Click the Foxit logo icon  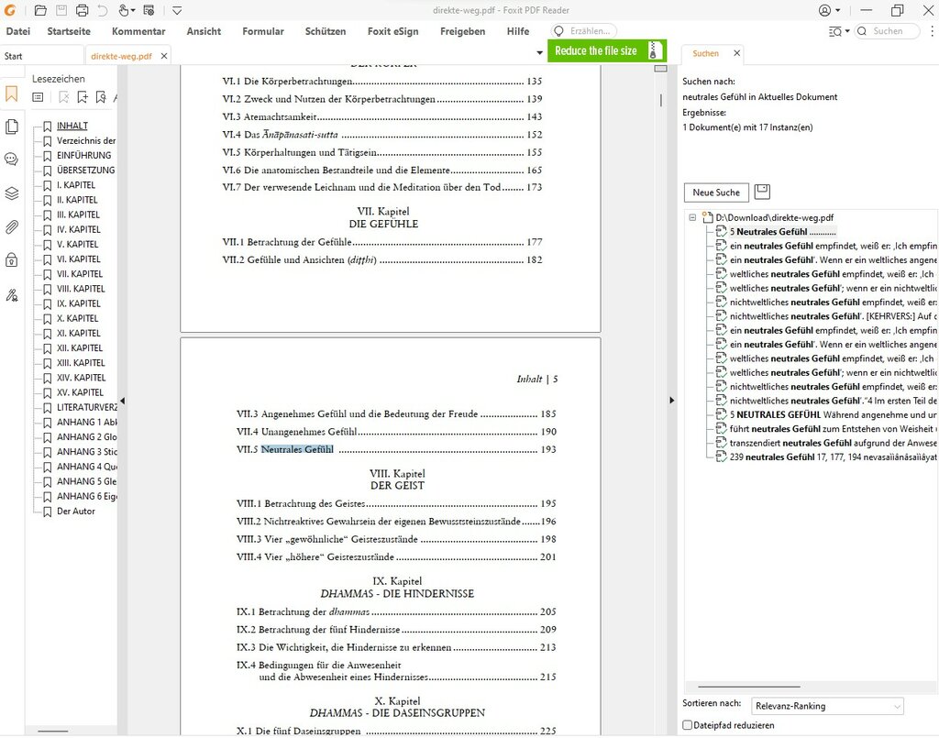coord(10,10)
